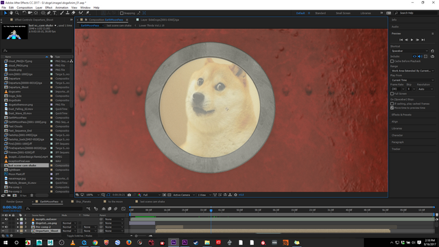Enable the Full Screen preview checkbox
Image resolution: width=439 pixels, height=247 pixels.
[x=392, y=93]
